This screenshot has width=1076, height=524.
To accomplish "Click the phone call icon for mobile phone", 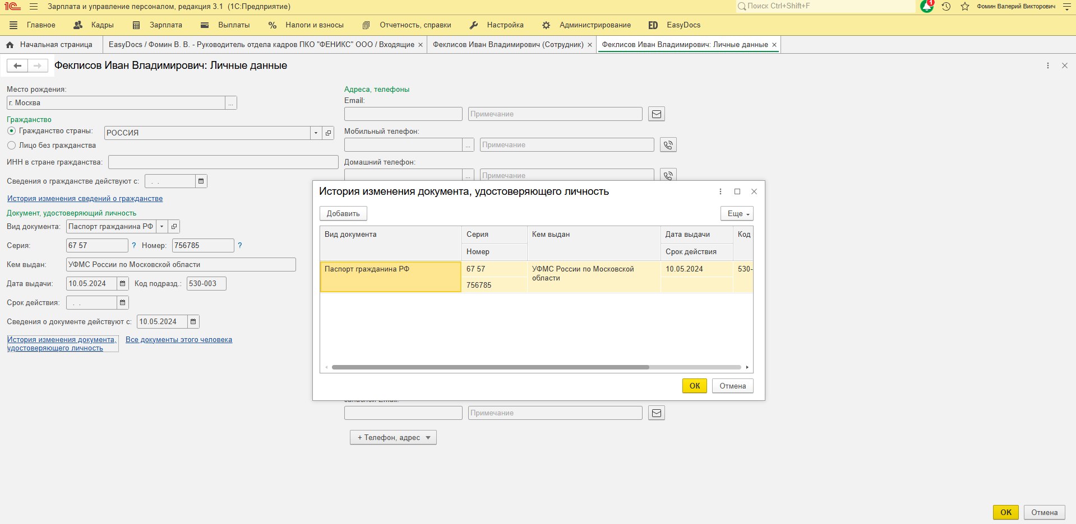I will click(x=668, y=145).
